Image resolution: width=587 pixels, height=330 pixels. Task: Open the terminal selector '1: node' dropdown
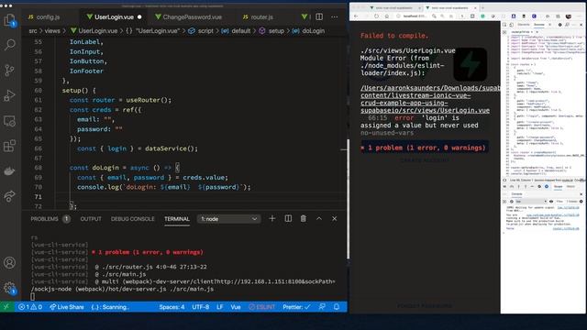coord(228,219)
